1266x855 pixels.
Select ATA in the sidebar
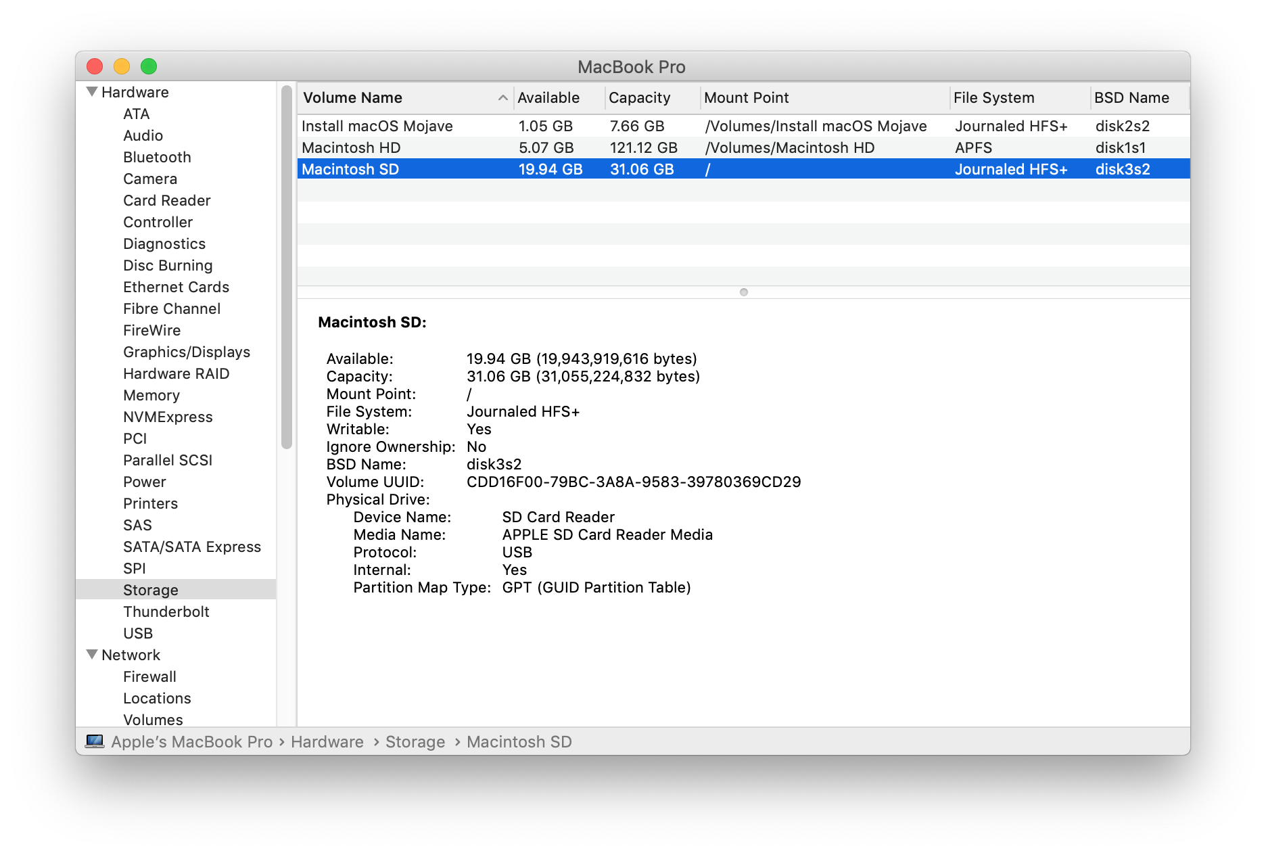[x=136, y=114]
